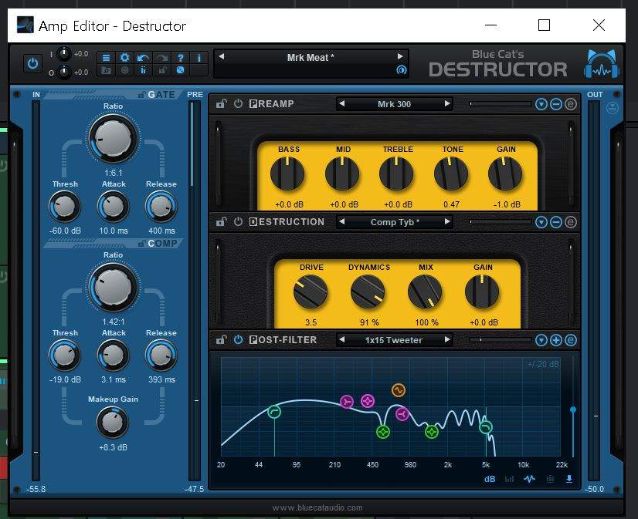Toggle the toolbar lock icon
The width and height of the screenshot is (638, 519).
pyautogui.click(x=162, y=70)
